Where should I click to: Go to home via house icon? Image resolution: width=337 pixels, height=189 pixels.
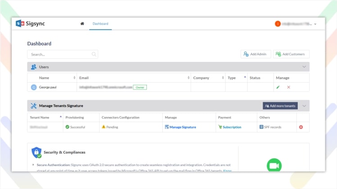click(82, 23)
